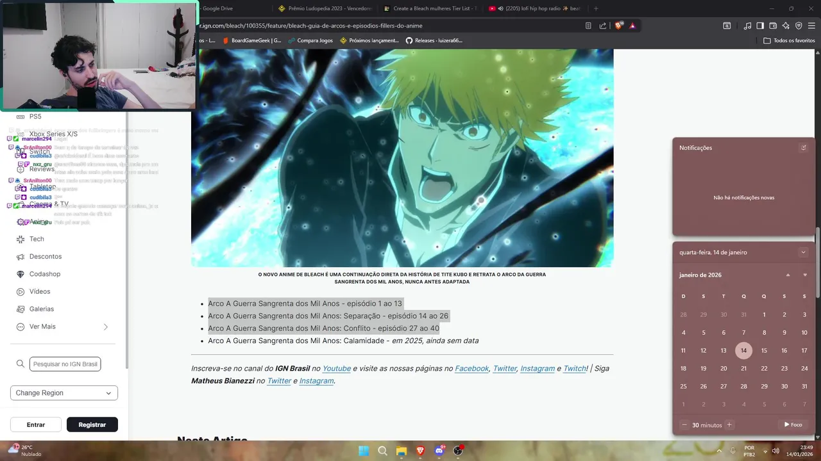Viewport: 821px width, 461px height.
Task: Go to previous month with up arrow
Action: tap(788, 275)
